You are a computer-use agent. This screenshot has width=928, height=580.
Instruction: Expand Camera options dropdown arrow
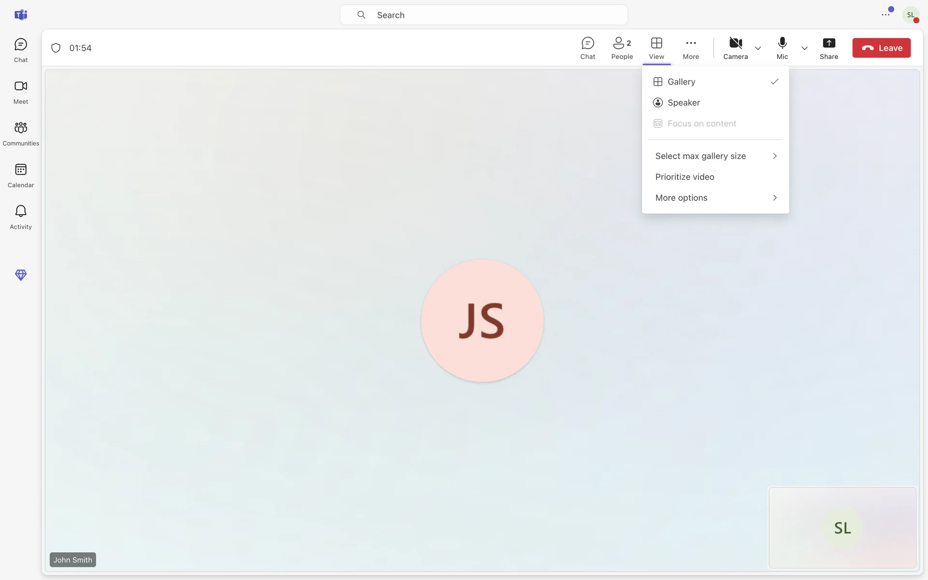[757, 48]
